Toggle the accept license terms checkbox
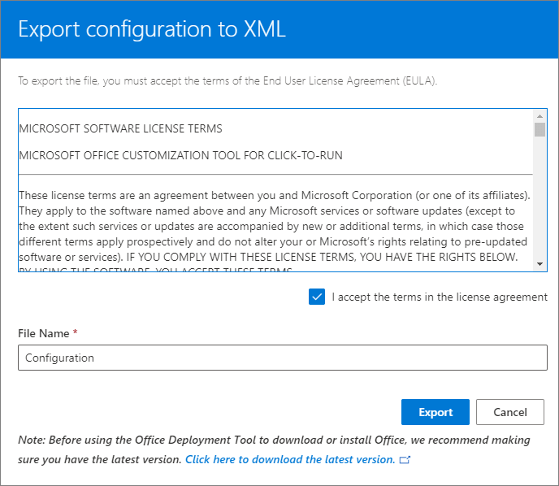The width and height of the screenshot is (559, 486). 317,297
